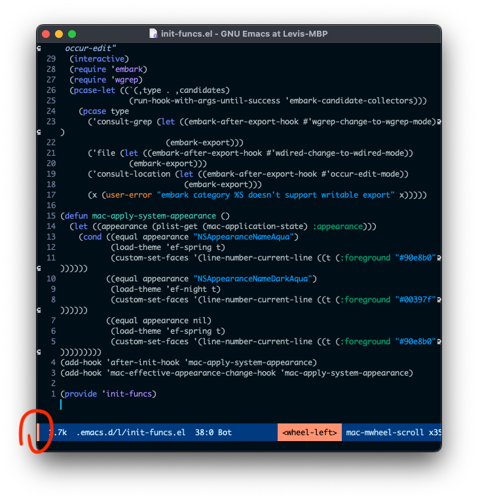
Task: Click #'occur-edit-mode on line 19
Action: pyautogui.click(x=361, y=174)
